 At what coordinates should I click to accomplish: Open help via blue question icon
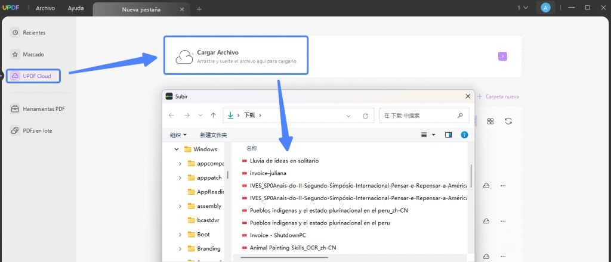(464, 135)
